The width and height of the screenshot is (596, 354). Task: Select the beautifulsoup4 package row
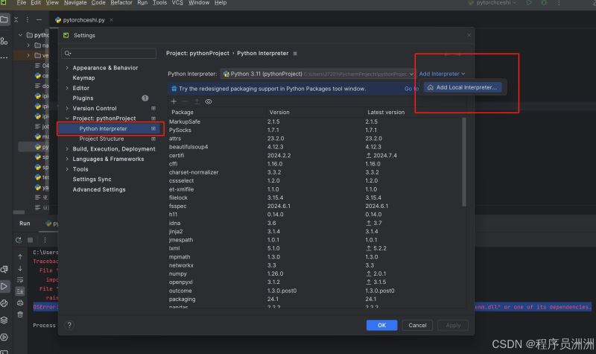(314, 147)
